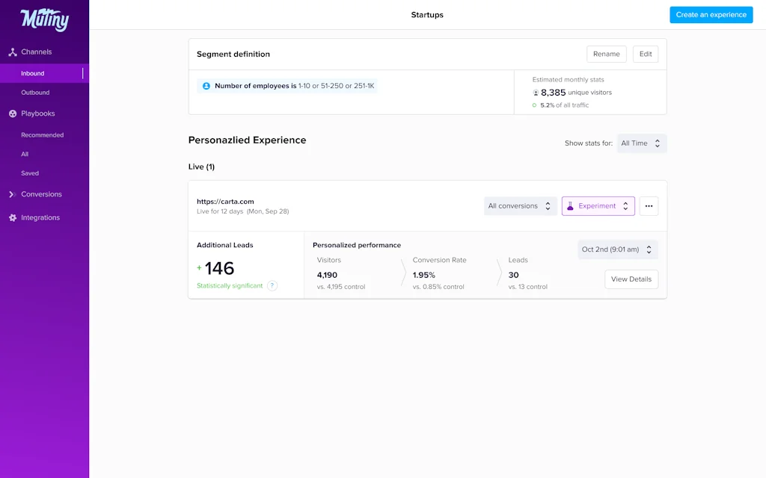
Task: Click the employee segment person icon
Action: point(206,86)
